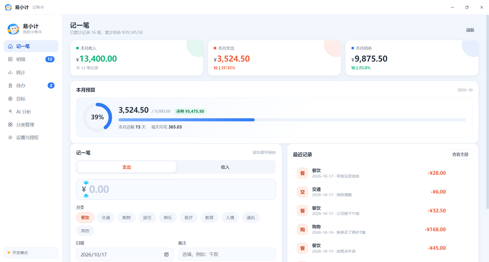The image size is (489, 262).
Task: Focus the ¥ 0.00 amount input field
Action: [176, 189]
